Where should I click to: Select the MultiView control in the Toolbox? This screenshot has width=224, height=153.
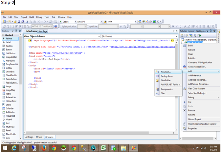click(x=10, y=126)
